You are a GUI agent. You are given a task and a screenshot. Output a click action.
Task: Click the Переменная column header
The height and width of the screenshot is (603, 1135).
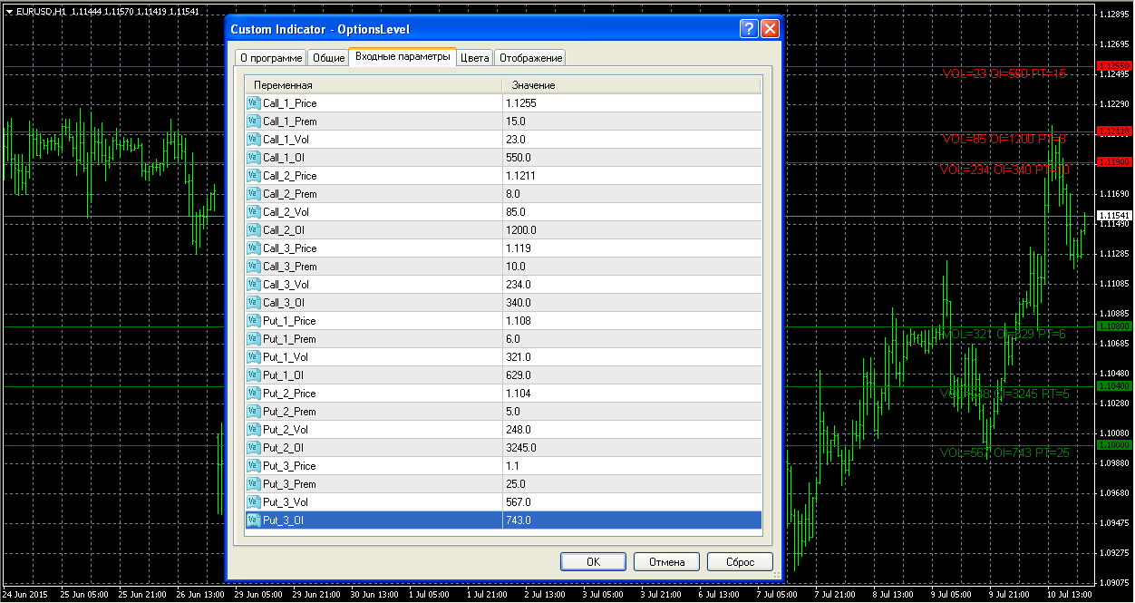coord(373,85)
